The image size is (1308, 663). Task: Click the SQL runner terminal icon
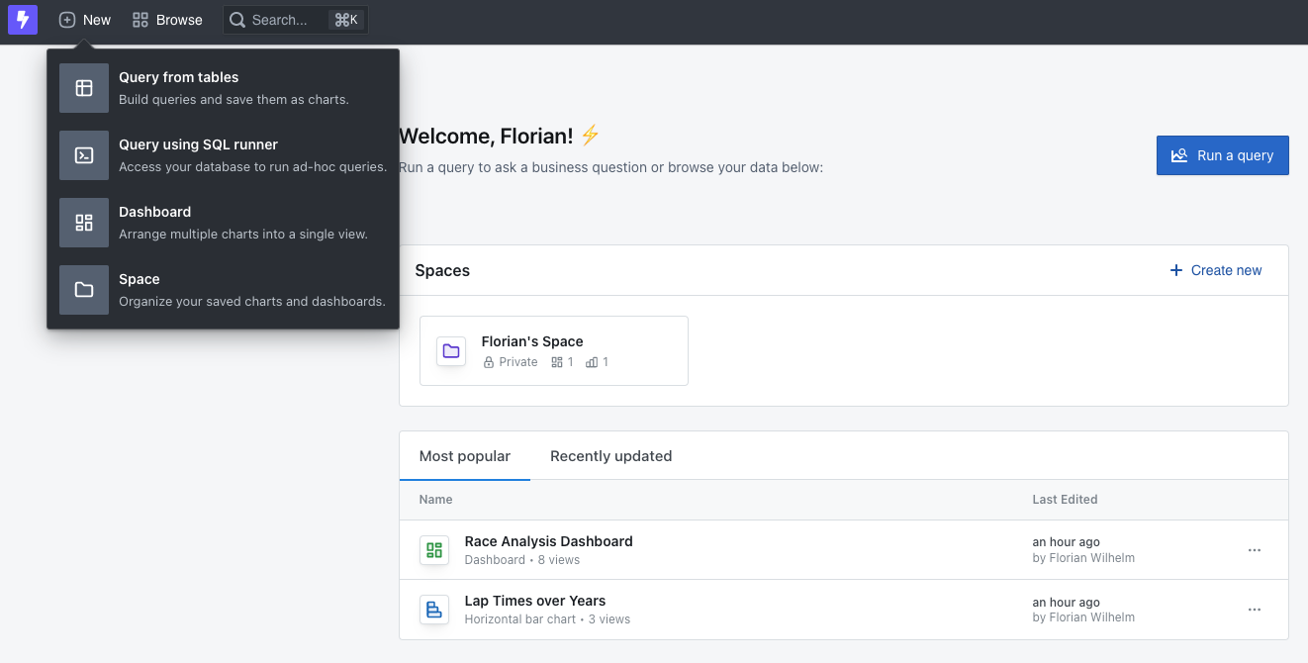tap(83, 154)
